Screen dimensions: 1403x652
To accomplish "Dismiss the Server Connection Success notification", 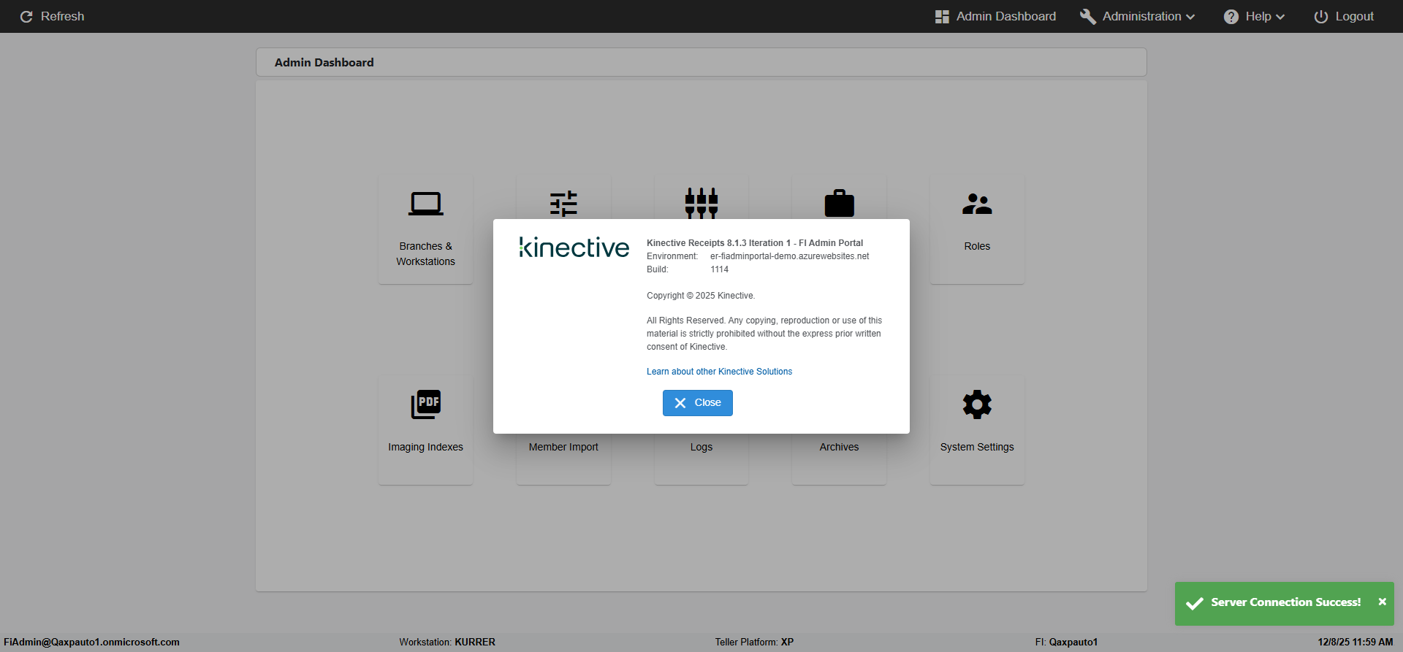I will point(1383,602).
